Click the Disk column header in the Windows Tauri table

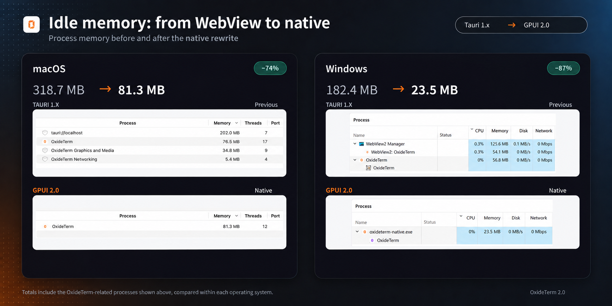(523, 131)
